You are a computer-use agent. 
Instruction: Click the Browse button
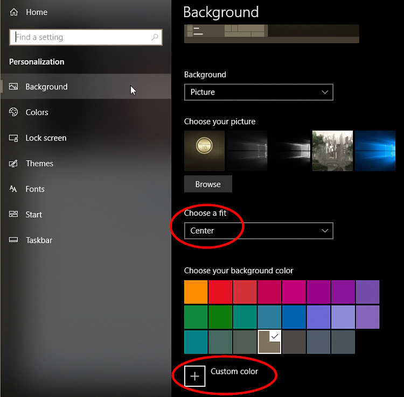tap(208, 184)
